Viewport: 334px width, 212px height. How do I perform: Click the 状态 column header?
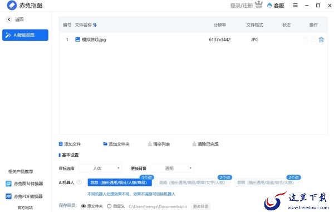pyautogui.click(x=287, y=25)
